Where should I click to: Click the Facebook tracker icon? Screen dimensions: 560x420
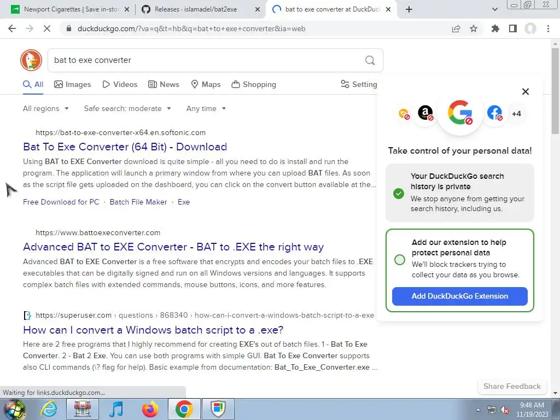point(494,113)
